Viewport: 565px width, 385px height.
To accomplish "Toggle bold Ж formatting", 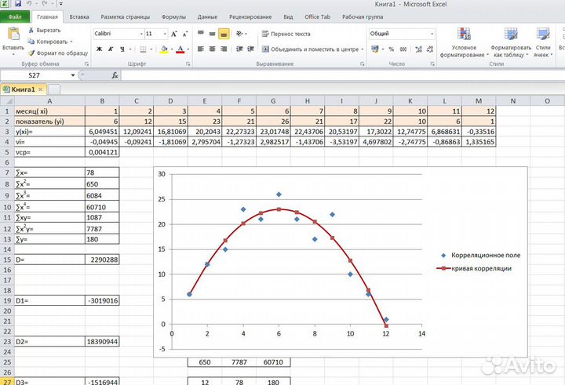I will [99, 49].
